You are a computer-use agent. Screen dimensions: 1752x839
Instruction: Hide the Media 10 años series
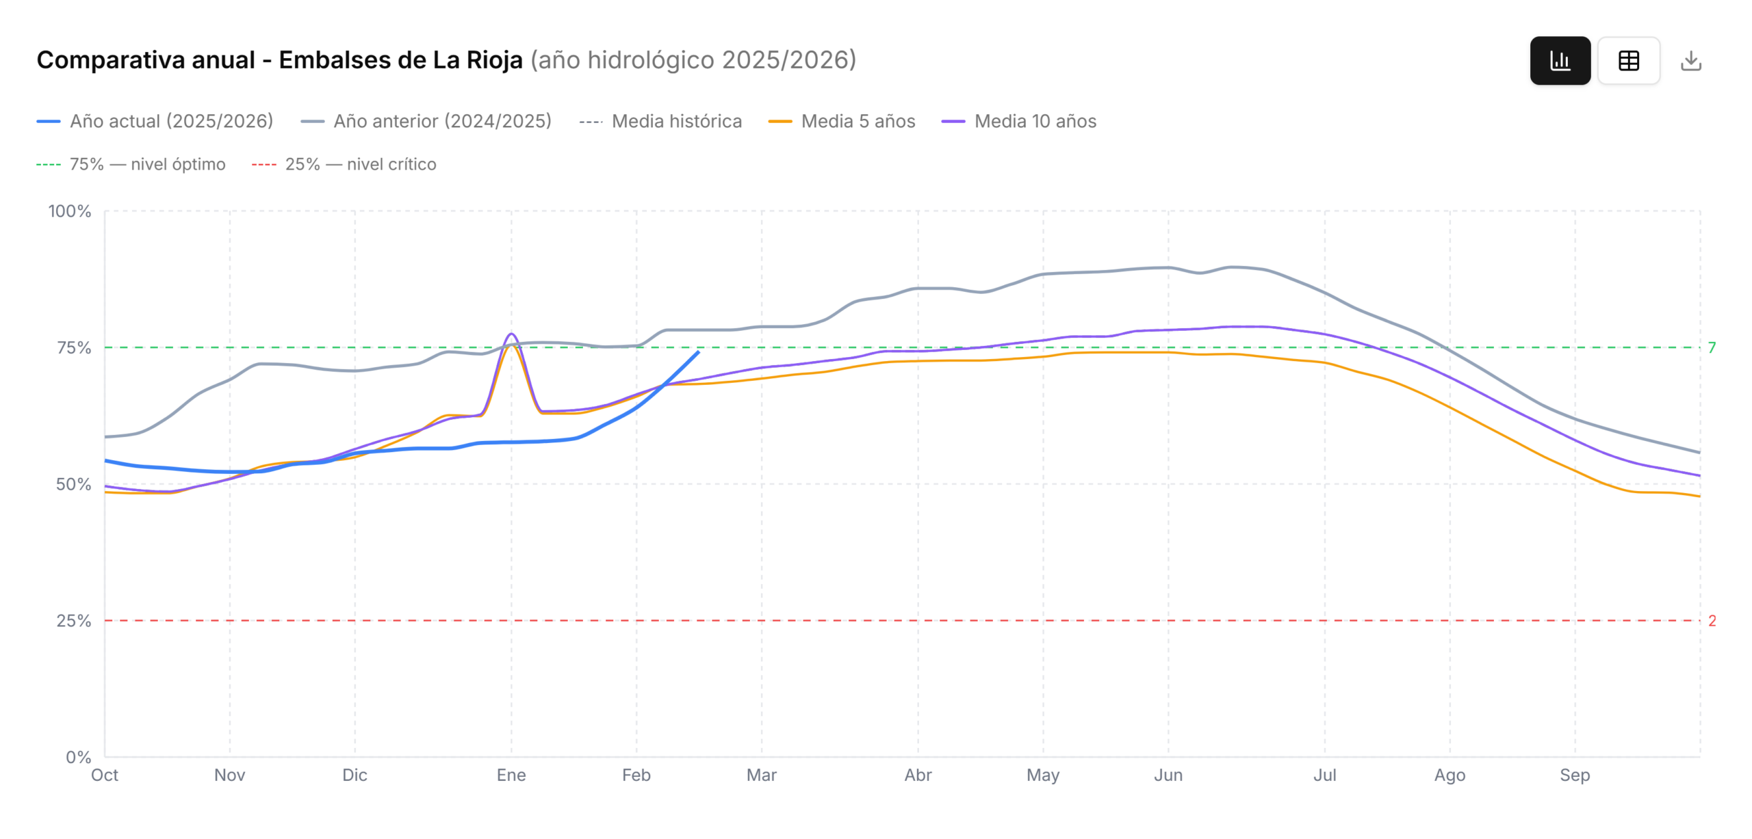pos(1035,121)
